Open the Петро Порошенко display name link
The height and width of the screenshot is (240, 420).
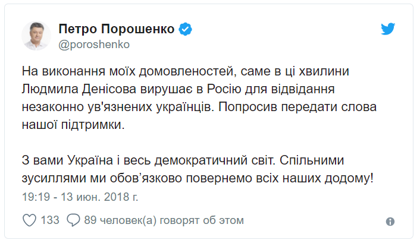(117, 29)
